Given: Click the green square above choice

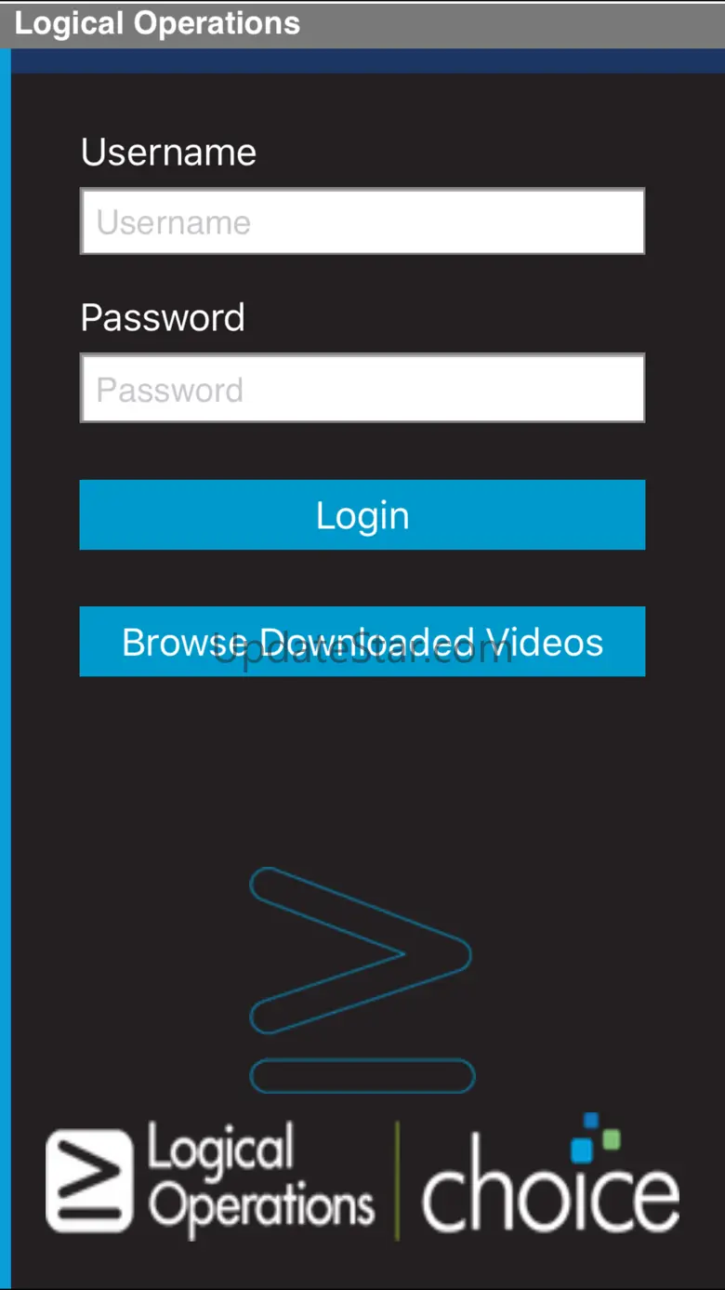Looking at the screenshot, I should 611,1138.
